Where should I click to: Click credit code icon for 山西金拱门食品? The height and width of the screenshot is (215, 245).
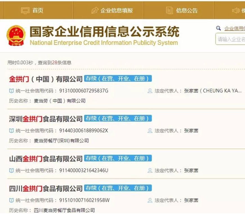point(11,171)
